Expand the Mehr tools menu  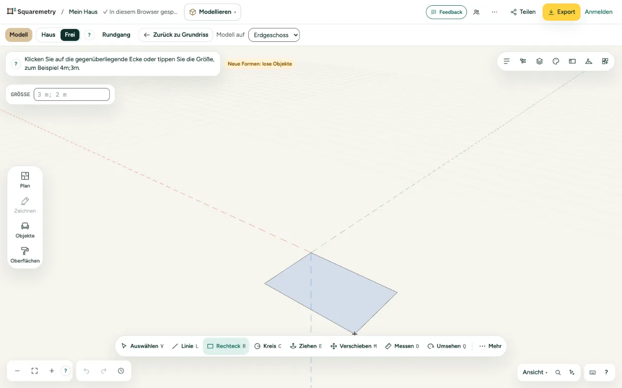[490, 346]
